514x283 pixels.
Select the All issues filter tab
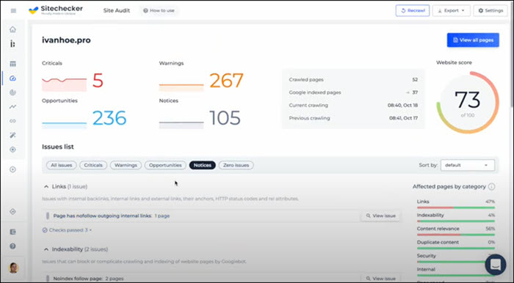coord(61,165)
